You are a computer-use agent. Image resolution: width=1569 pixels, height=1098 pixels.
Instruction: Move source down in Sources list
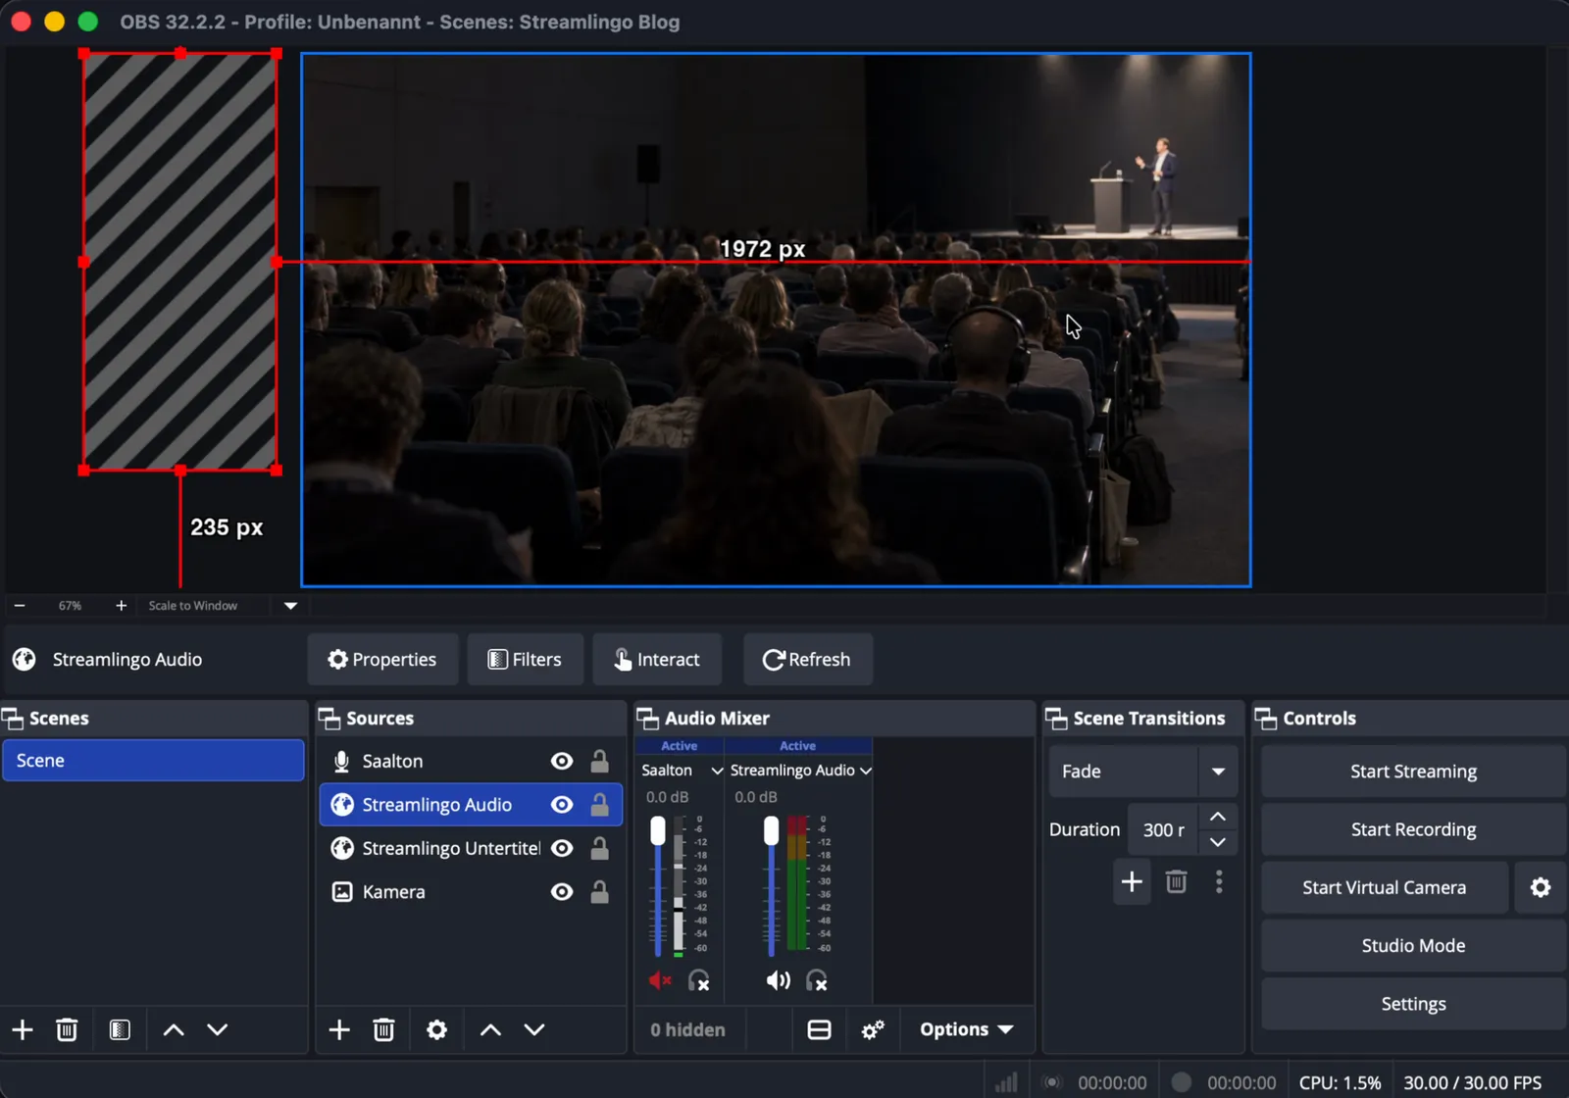tap(534, 1029)
